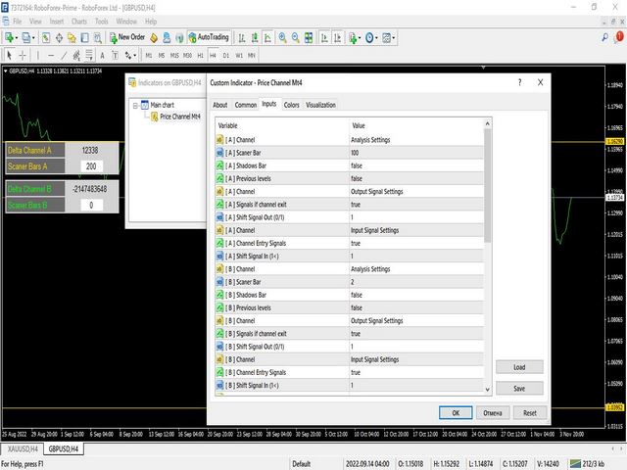Switch chart to D1 timeframe
The width and height of the screenshot is (627, 470).
click(x=224, y=56)
